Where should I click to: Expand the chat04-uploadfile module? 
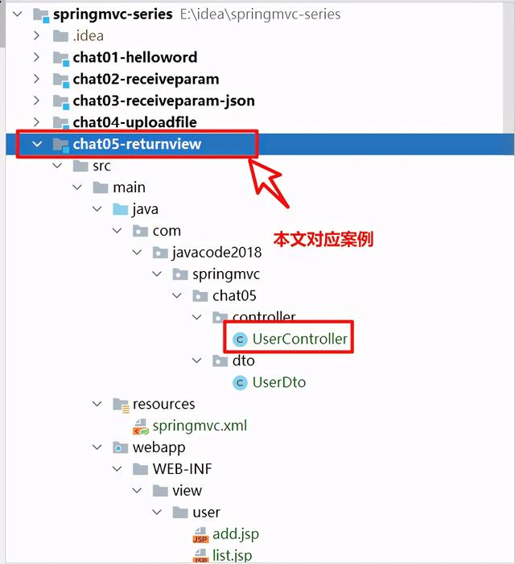point(36,122)
